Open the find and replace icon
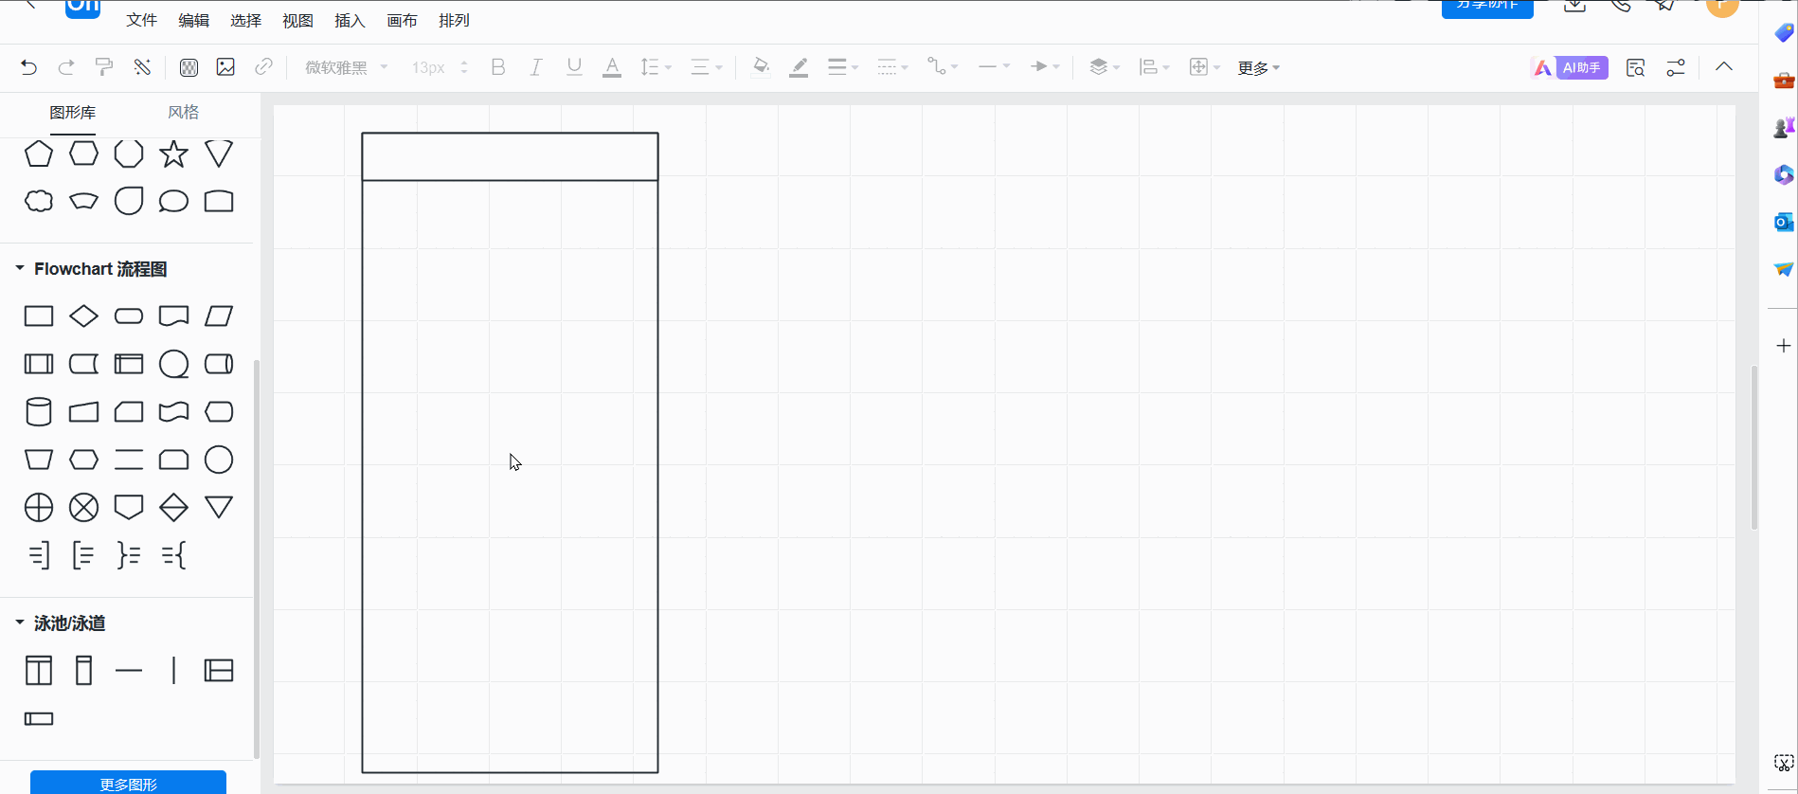1798x794 pixels. coord(1635,67)
